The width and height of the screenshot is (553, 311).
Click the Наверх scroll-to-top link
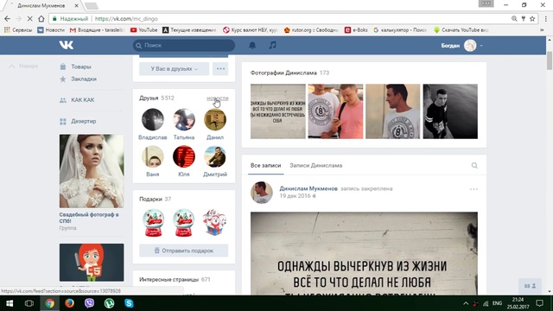point(23,67)
